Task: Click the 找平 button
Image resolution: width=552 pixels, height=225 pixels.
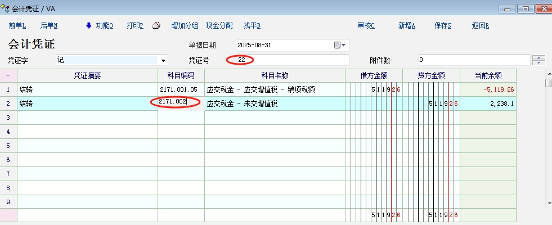Action: (252, 25)
